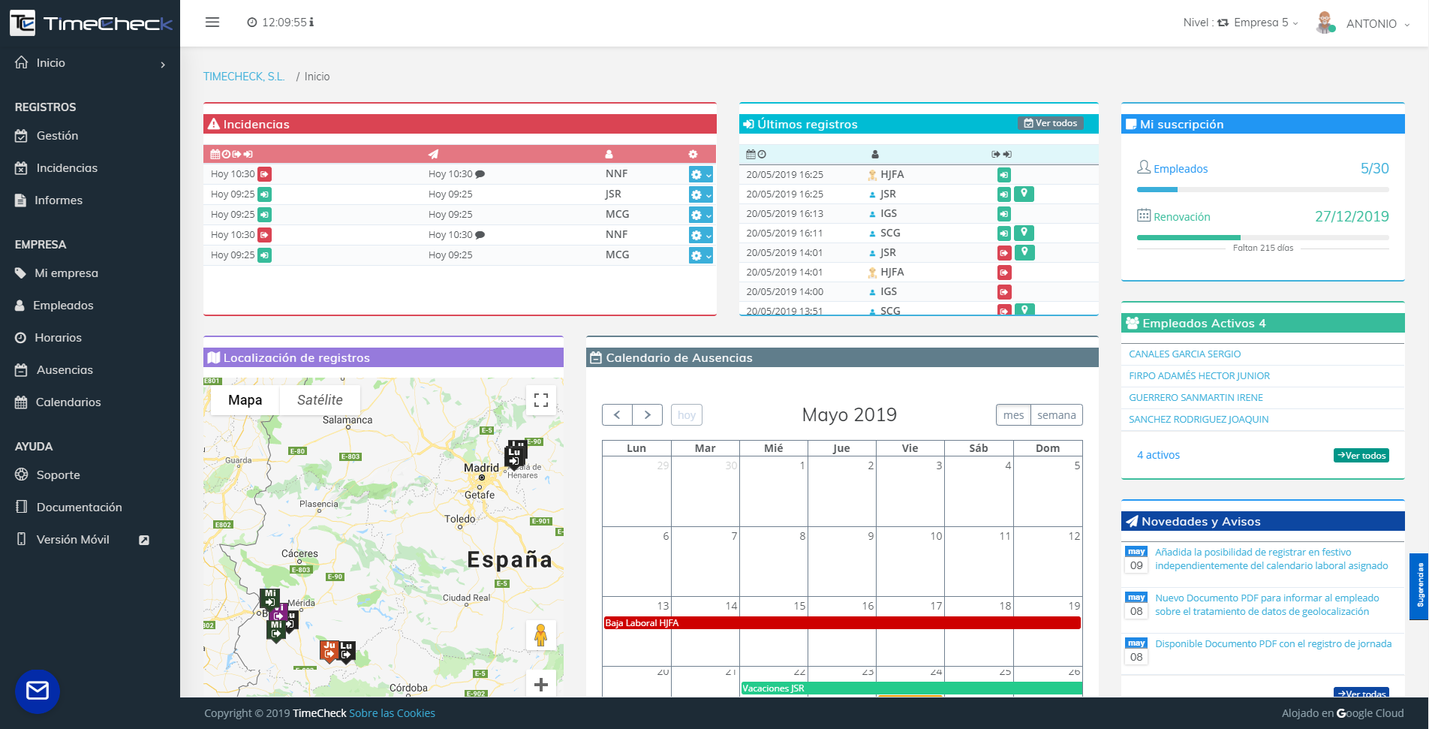Click the map zoom in plus button

pos(540,684)
